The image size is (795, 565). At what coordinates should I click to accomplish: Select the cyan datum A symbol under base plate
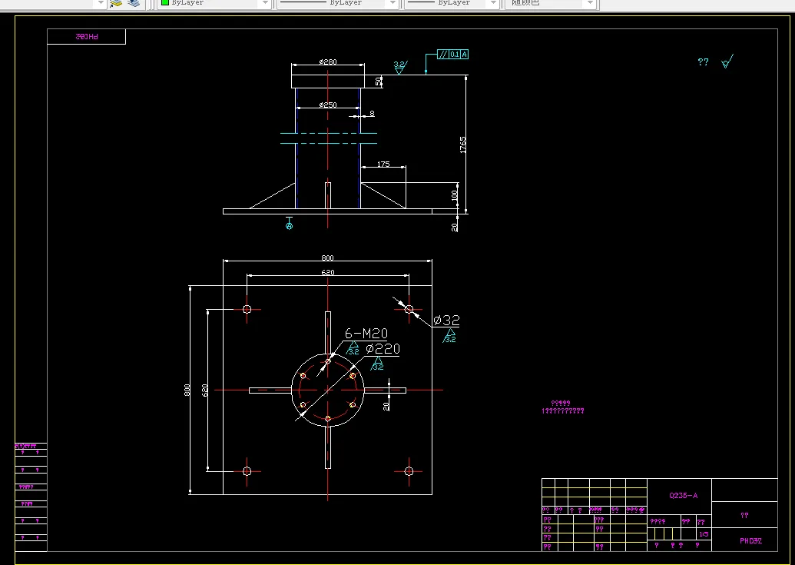[x=289, y=223]
